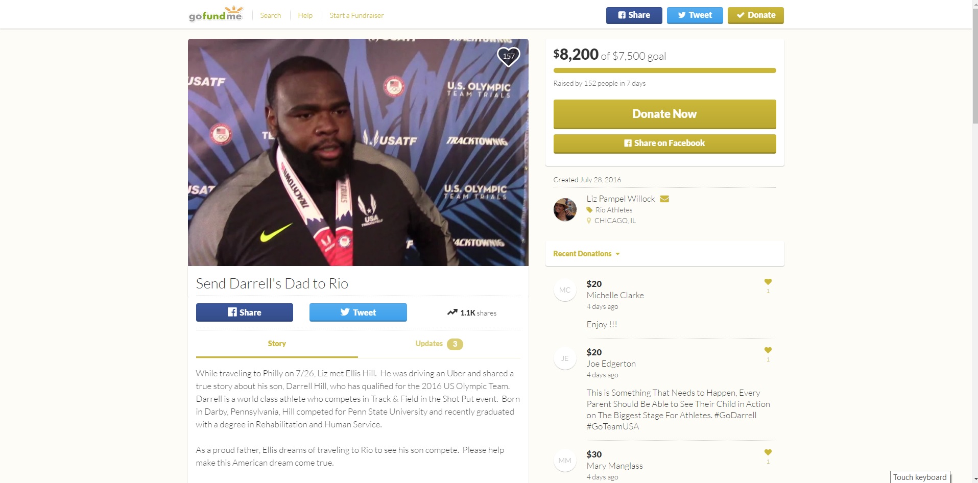Click Liz Pampel Willock's profile photo

pos(565,209)
